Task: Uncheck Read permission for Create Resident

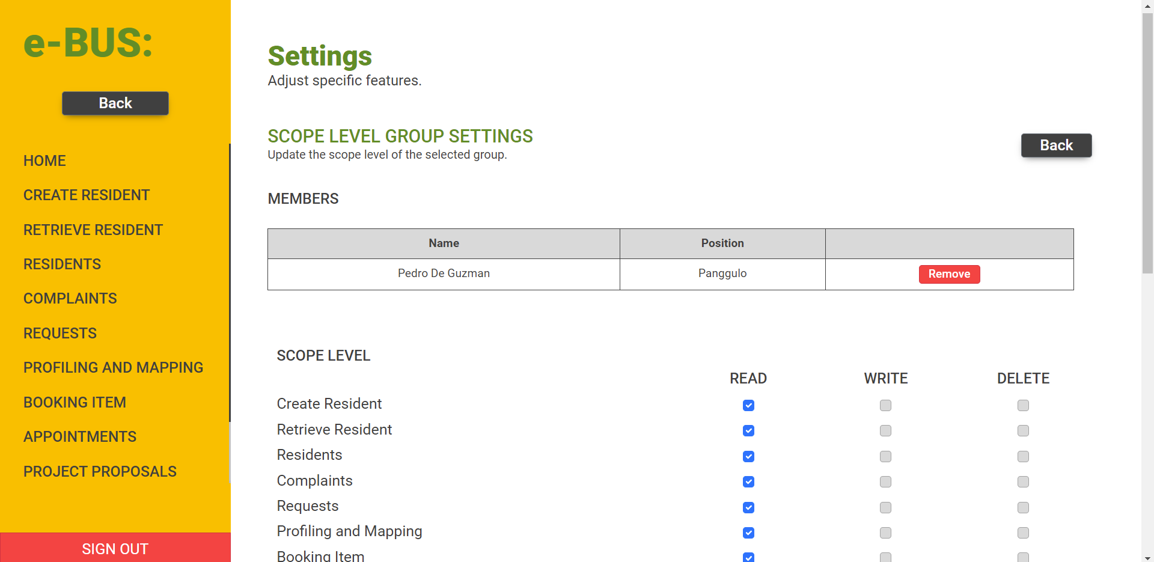Action: pos(748,406)
